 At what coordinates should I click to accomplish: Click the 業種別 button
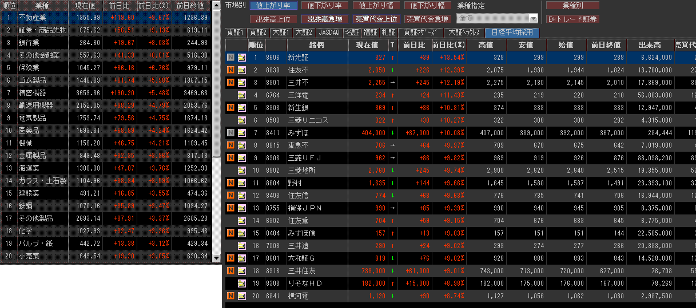point(572,6)
